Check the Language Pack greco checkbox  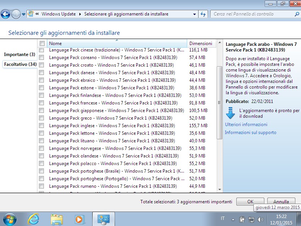(x=42, y=118)
